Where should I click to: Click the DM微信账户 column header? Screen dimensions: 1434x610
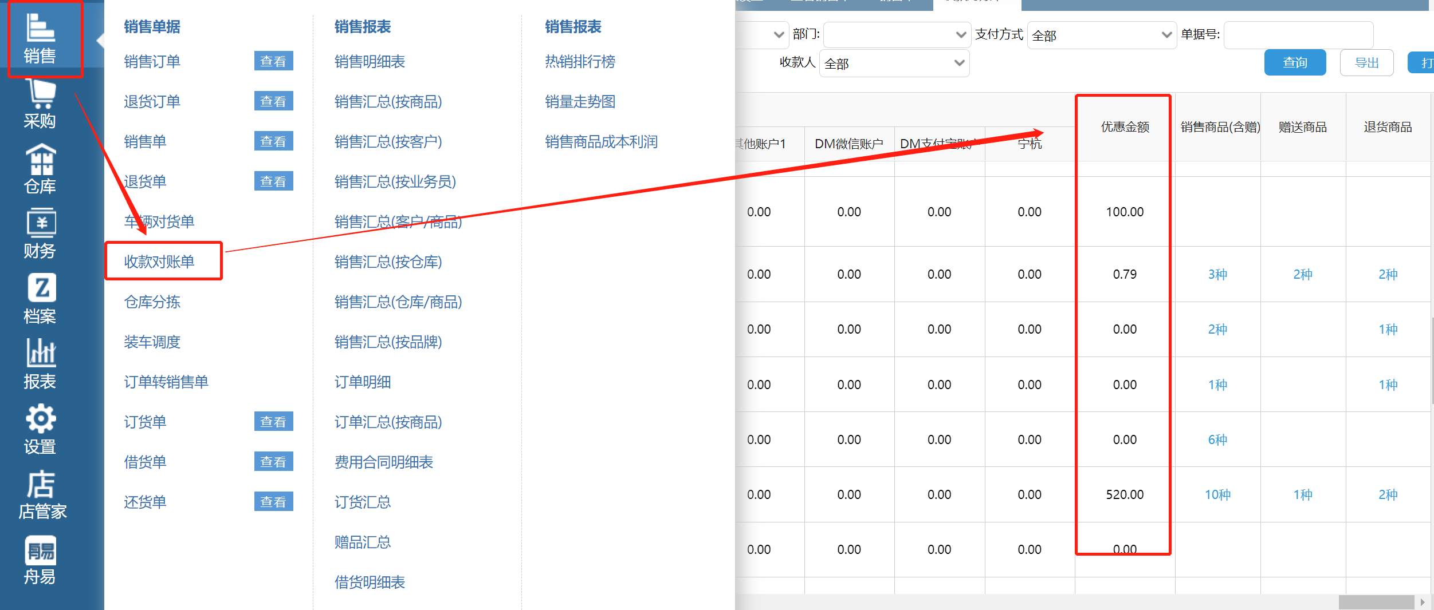pos(849,144)
